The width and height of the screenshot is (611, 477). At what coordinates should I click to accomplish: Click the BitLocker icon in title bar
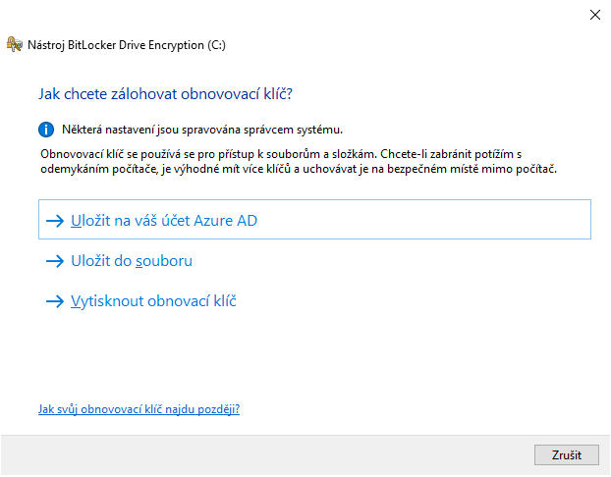click(14, 44)
